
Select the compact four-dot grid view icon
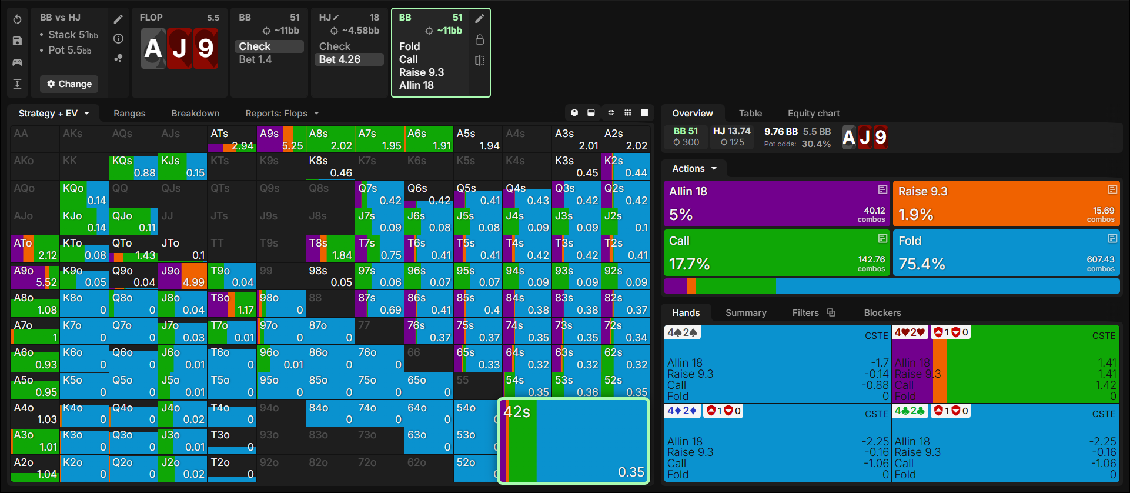(x=611, y=112)
